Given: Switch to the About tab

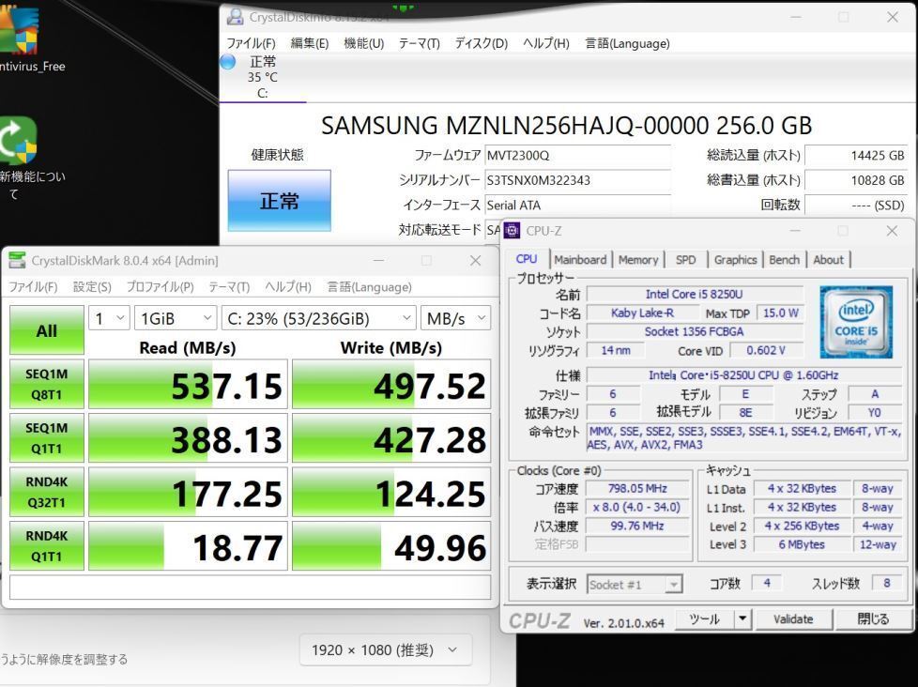Looking at the screenshot, I should point(829,260).
